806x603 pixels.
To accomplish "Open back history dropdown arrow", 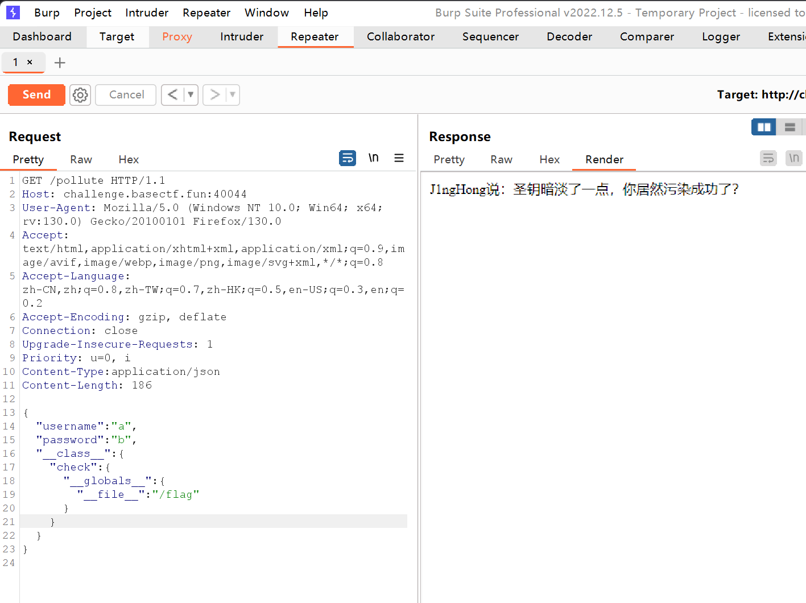I will point(191,95).
